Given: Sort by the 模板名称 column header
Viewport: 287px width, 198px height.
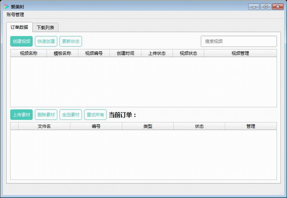Looking at the screenshot, I should pyautogui.click(x=62, y=53).
